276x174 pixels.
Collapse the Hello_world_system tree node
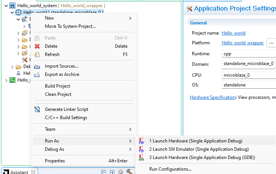[x=6, y=6]
